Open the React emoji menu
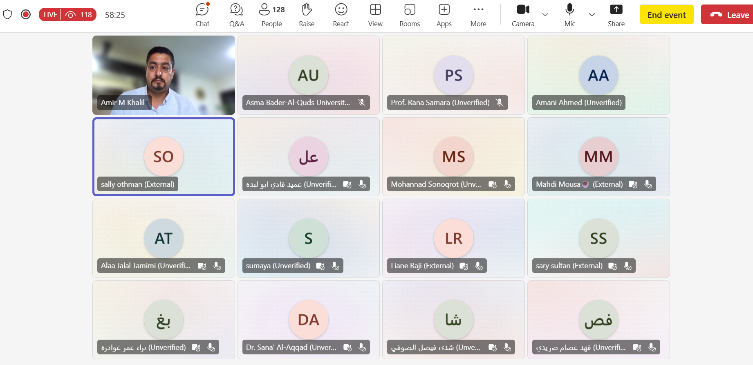Viewport: 753px width, 365px height. pos(341,15)
